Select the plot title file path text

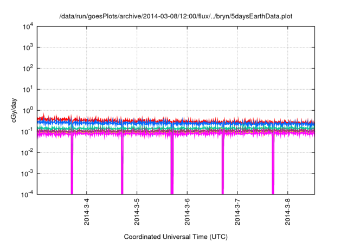tap(176, 16)
